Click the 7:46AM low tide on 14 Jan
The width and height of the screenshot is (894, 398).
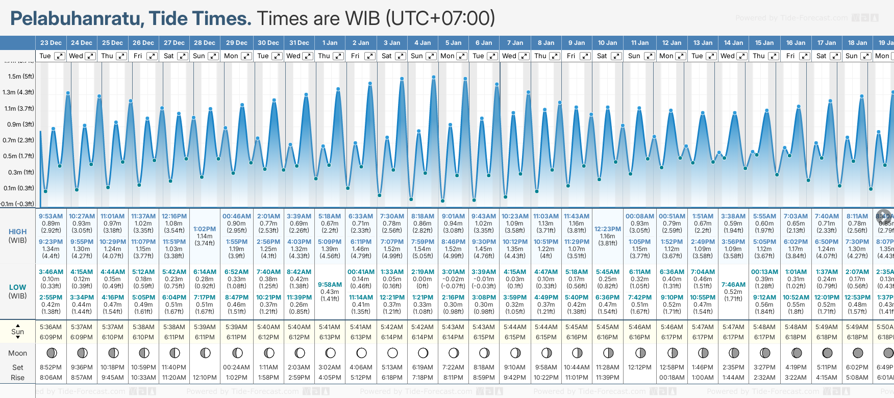click(733, 285)
